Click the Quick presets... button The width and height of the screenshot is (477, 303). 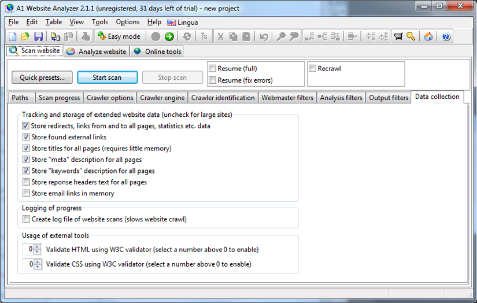[42, 77]
